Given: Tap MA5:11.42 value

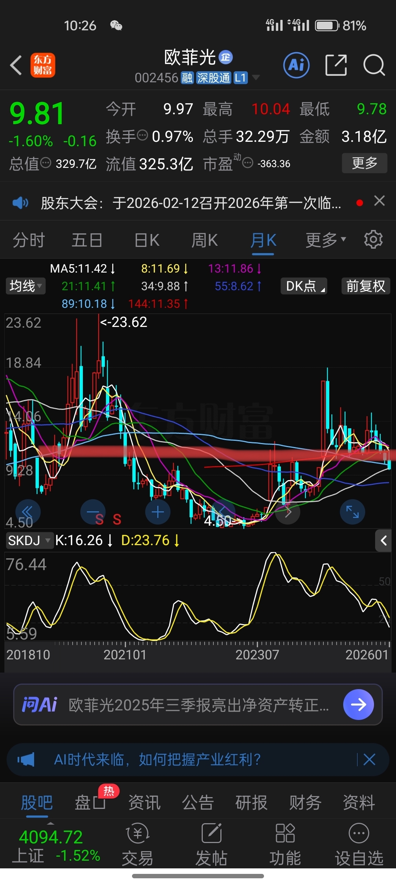Looking at the screenshot, I should pyautogui.click(x=83, y=269).
